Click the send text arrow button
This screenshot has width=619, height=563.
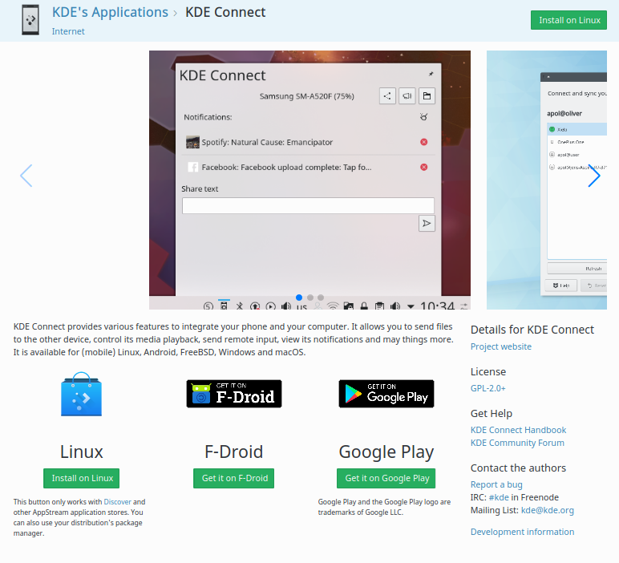pos(427,224)
